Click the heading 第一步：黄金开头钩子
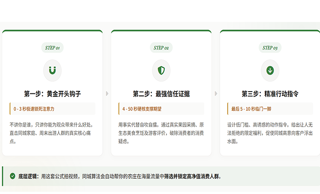The width and height of the screenshot is (320, 194). (x=52, y=94)
